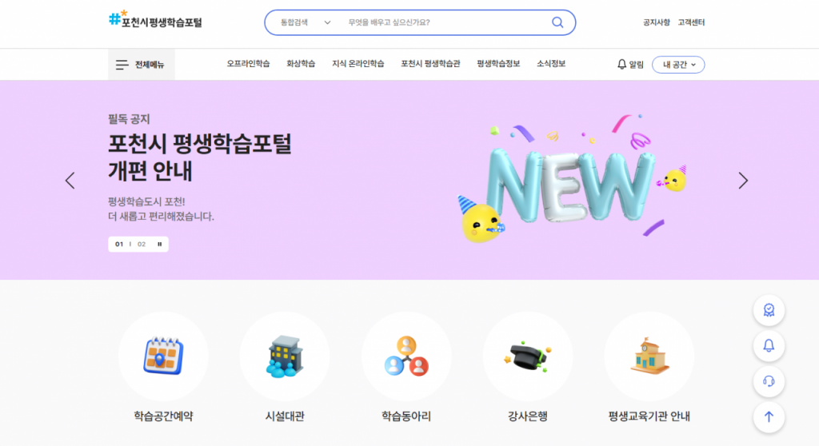Open the 시설대관 building icon
The image size is (819, 446).
pos(285,356)
